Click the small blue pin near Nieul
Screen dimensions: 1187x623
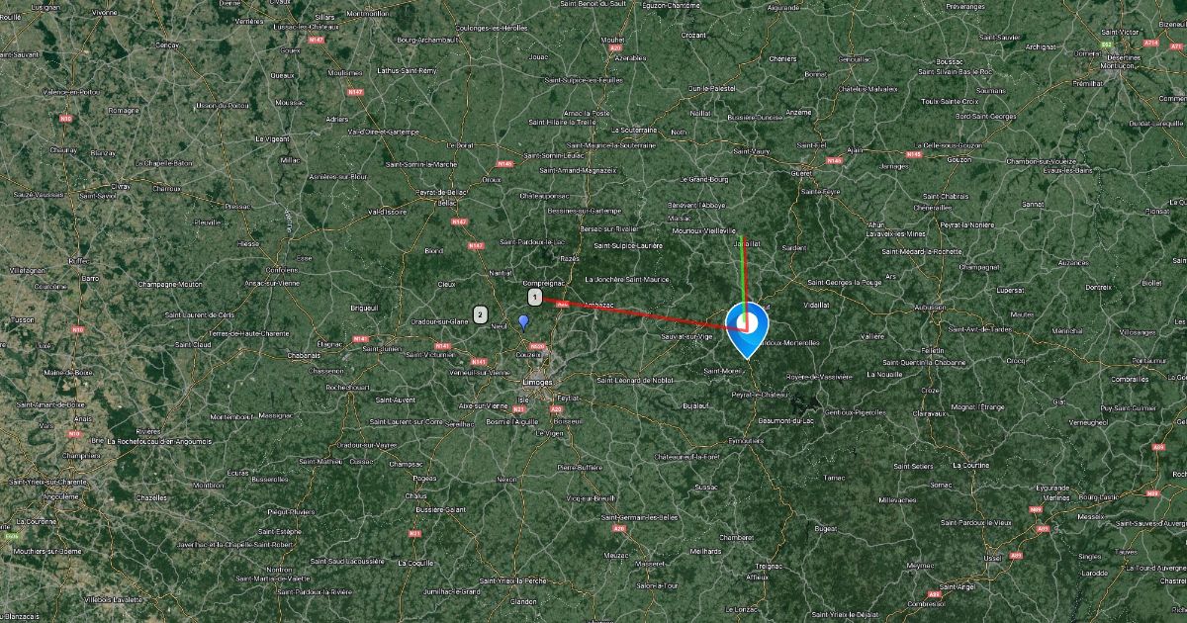(523, 321)
